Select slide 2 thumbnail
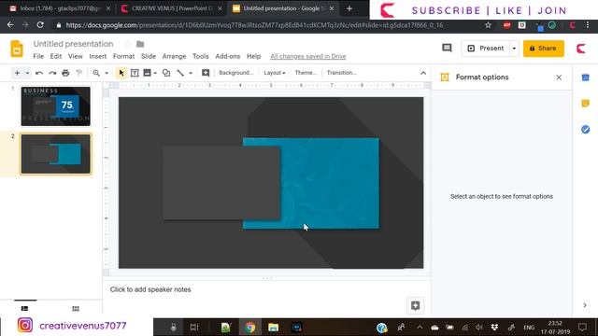 (x=56, y=154)
